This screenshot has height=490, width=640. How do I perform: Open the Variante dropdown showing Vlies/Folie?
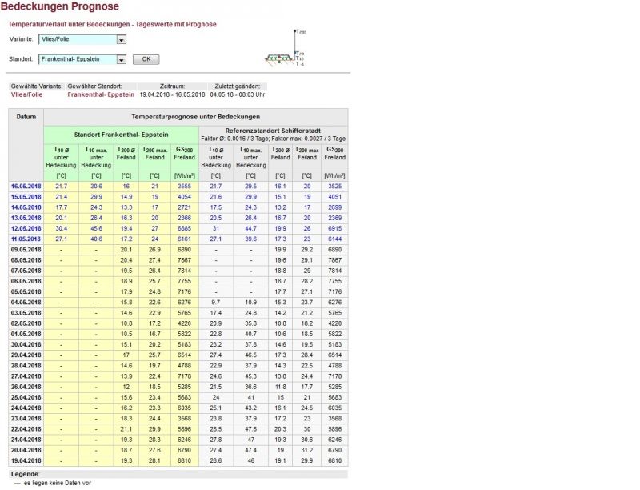(82, 39)
